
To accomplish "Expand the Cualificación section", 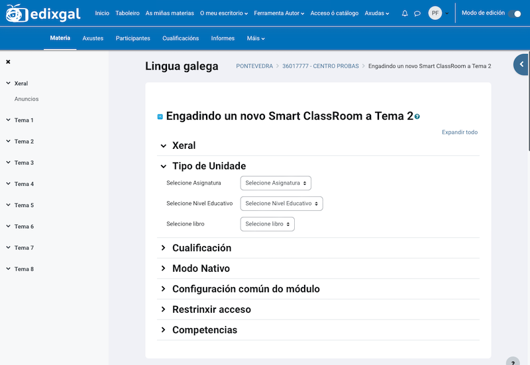I will (163, 248).
